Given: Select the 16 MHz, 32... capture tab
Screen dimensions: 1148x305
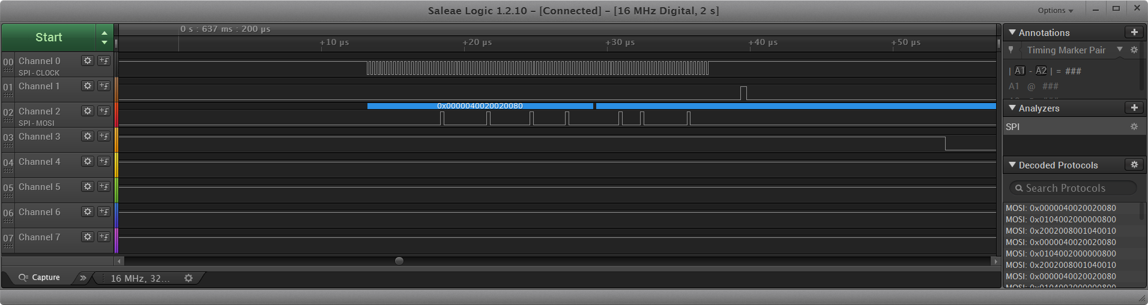Looking at the screenshot, I should (x=140, y=278).
